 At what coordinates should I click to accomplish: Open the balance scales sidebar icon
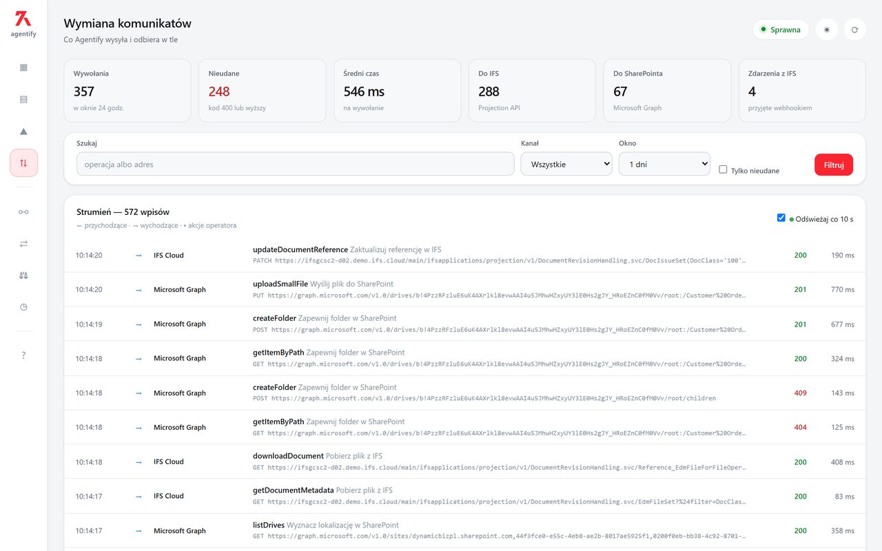click(x=23, y=275)
